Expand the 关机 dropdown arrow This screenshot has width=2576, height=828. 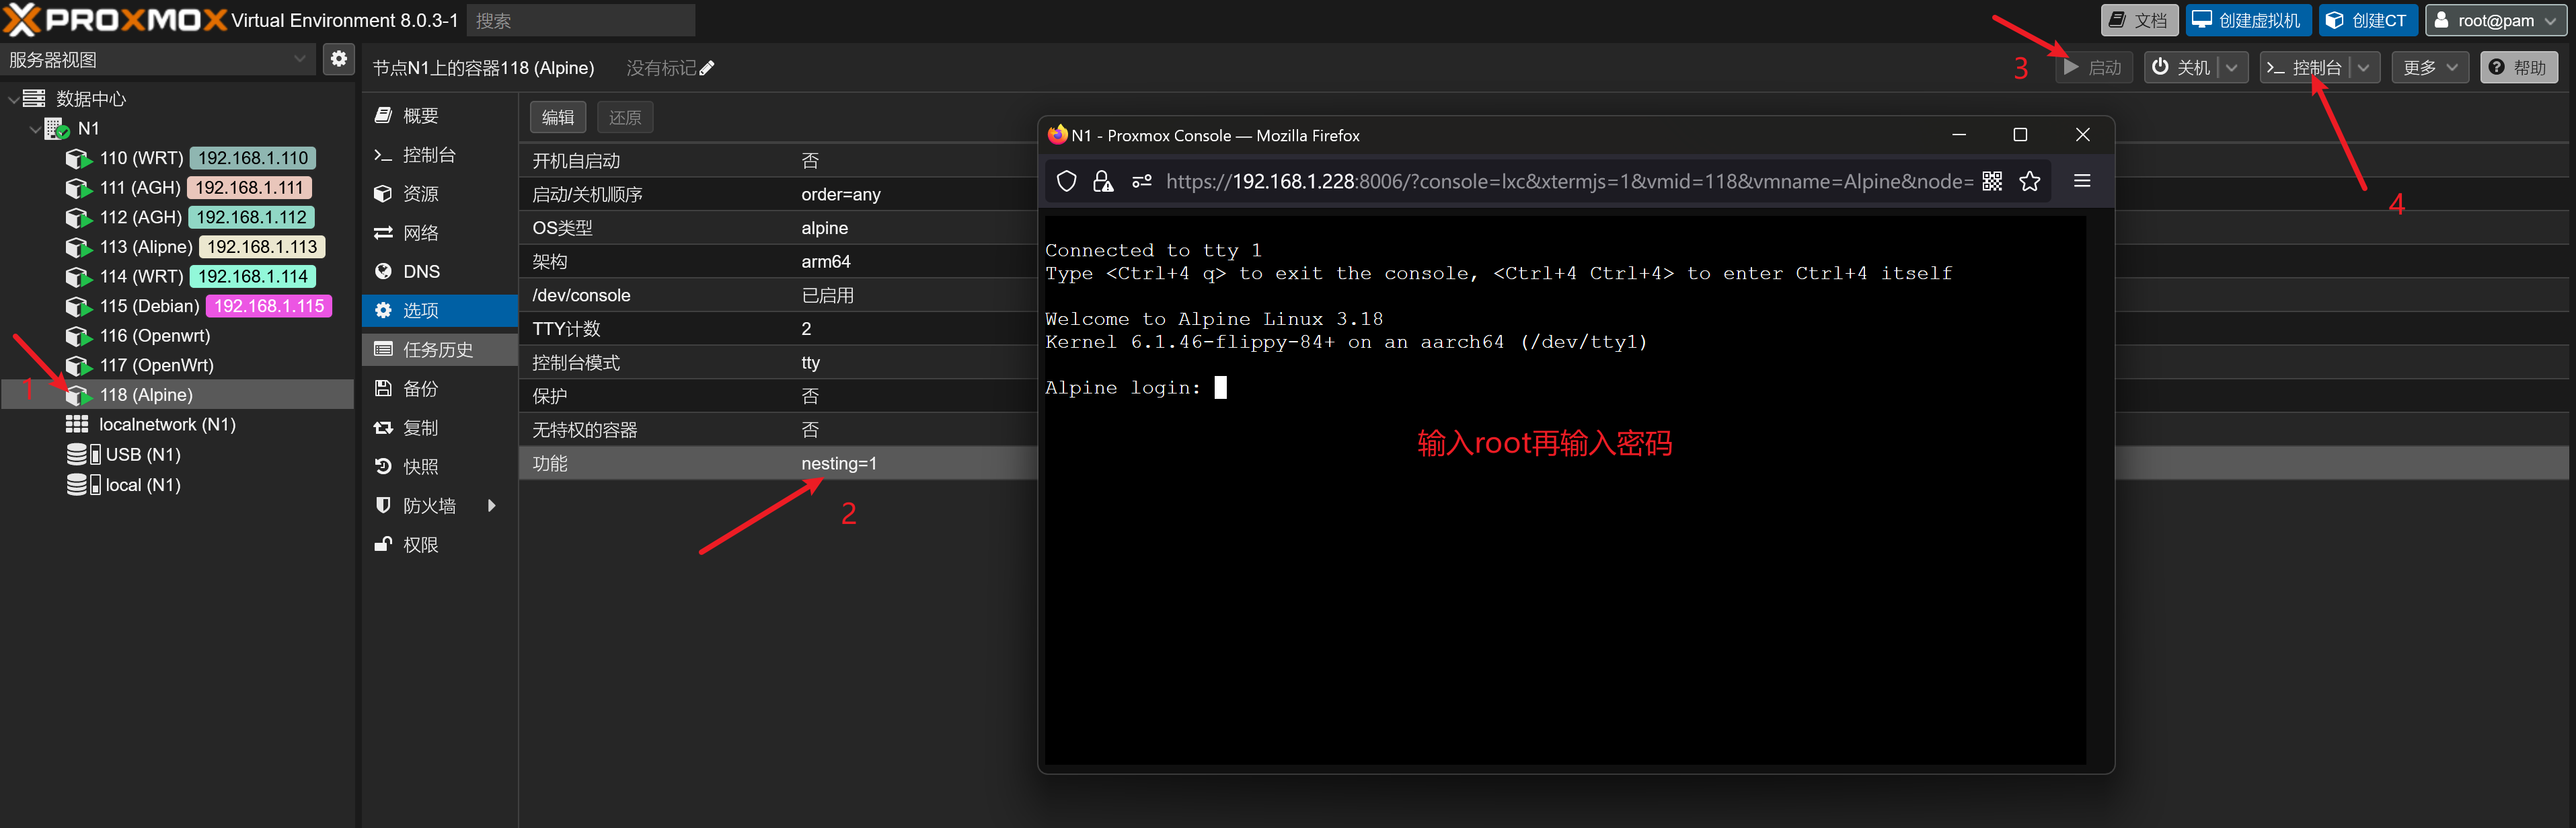pos(2232,68)
